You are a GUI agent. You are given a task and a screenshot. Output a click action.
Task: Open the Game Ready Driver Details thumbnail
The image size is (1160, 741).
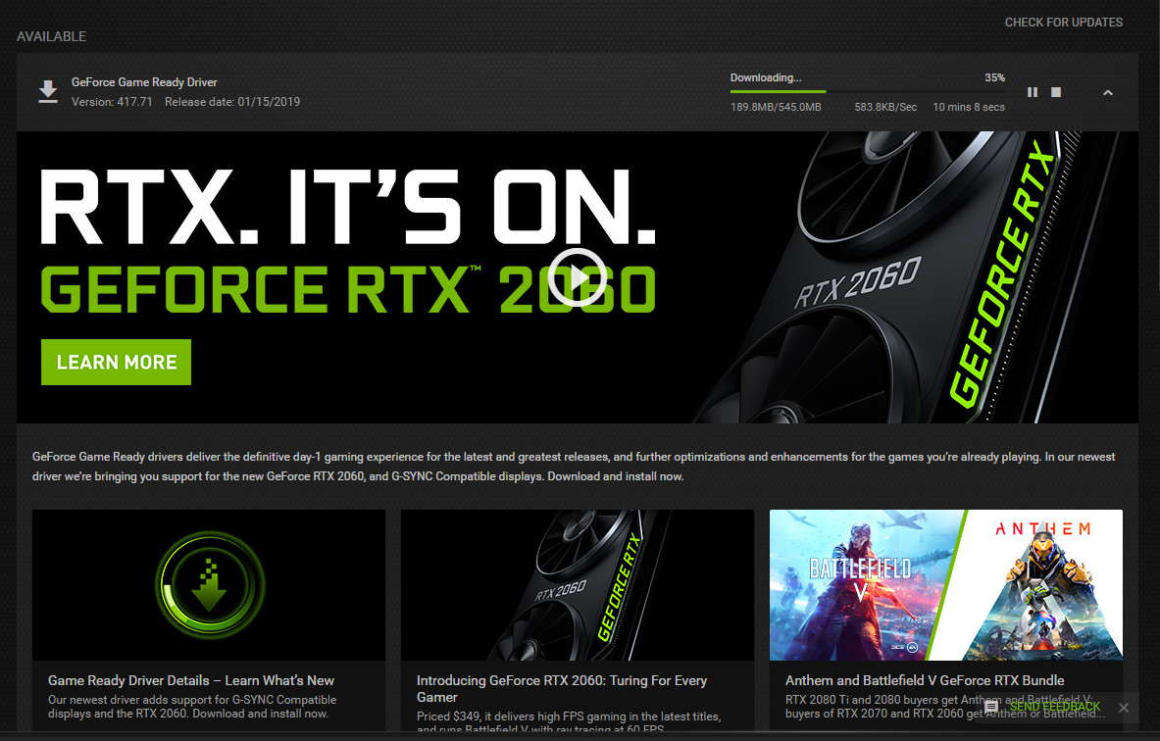(209, 585)
